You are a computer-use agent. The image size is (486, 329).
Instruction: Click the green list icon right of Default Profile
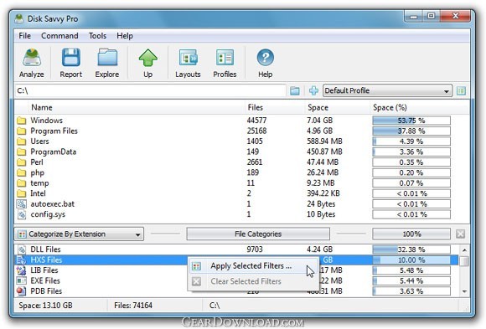pyautogui.click(x=461, y=90)
